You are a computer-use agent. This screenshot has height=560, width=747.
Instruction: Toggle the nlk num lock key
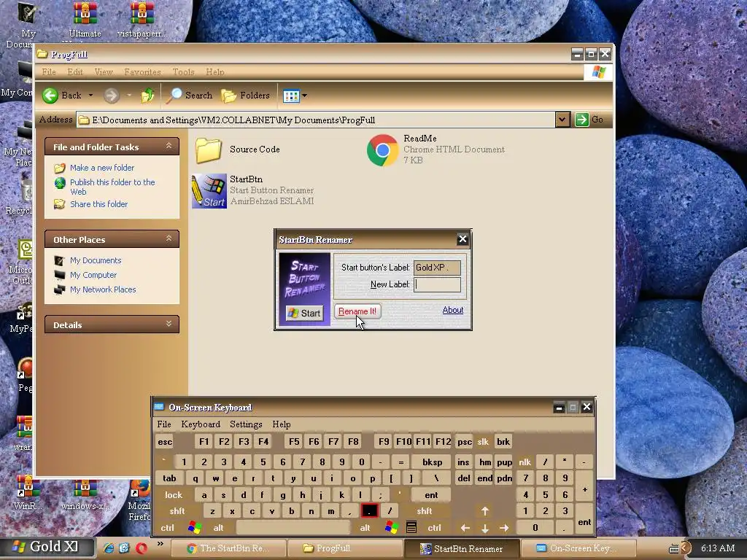tap(525, 462)
